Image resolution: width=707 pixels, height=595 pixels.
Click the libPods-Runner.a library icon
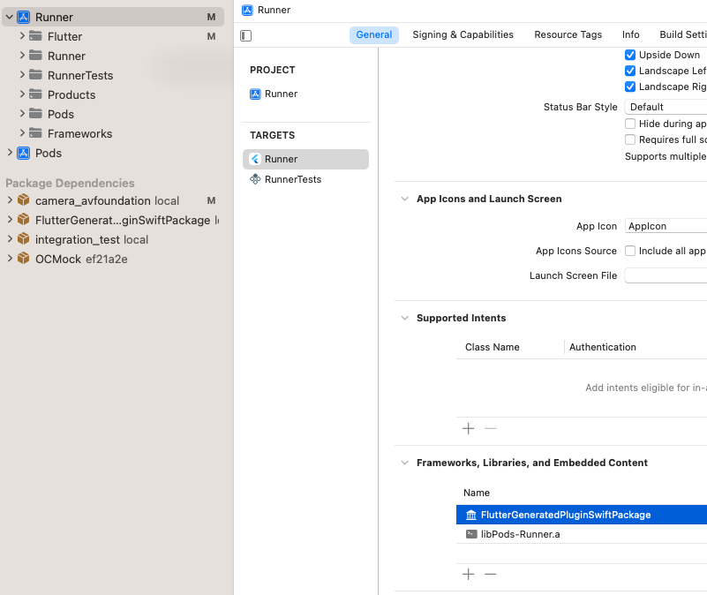pyautogui.click(x=469, y=534)
